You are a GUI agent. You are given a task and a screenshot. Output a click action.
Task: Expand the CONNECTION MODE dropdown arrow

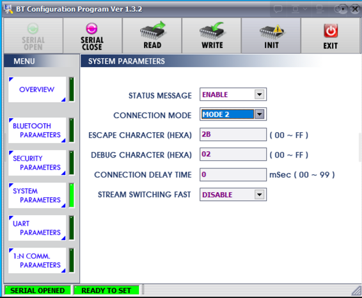click(260, 114)
